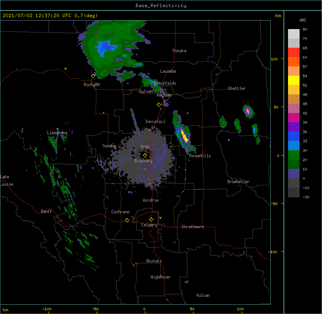This screenshot has height=314, width=322.
Task: Click the yellow diamond radar site marker between Olds and Didsbury
Action: click(145, 156)
